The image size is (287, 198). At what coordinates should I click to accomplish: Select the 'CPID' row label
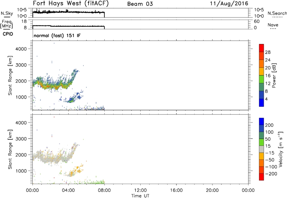tap(8, 34)
